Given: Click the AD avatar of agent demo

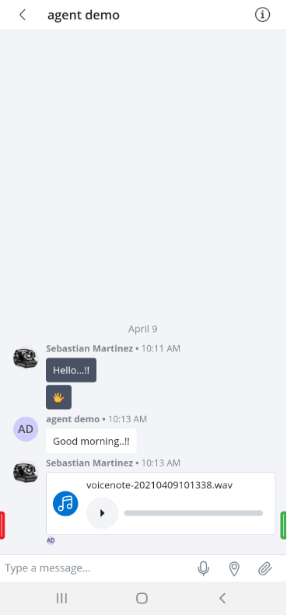Looking at the screenshot, I should [26, 429].
